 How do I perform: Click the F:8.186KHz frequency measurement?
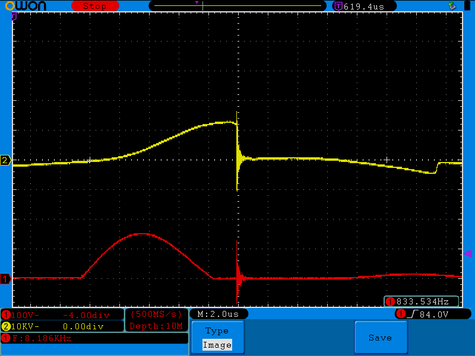pyautogui.click(x=42, y=338)
